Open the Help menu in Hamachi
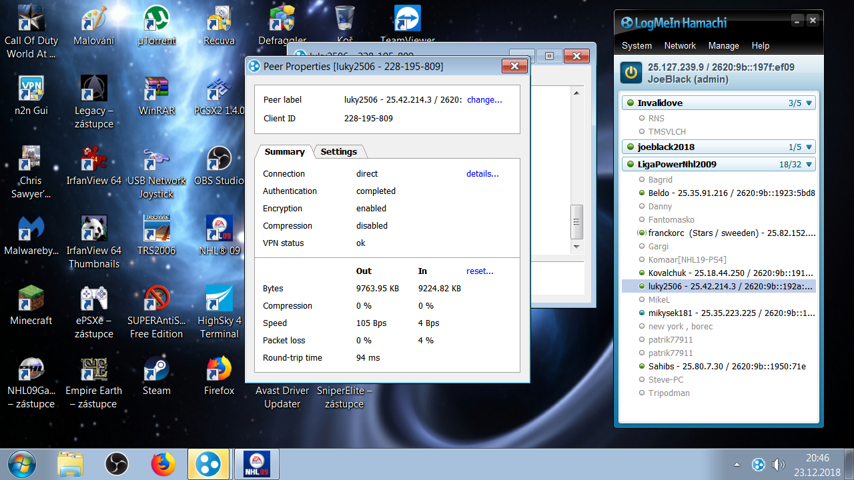The image size is (854, 480). (761, 46)
